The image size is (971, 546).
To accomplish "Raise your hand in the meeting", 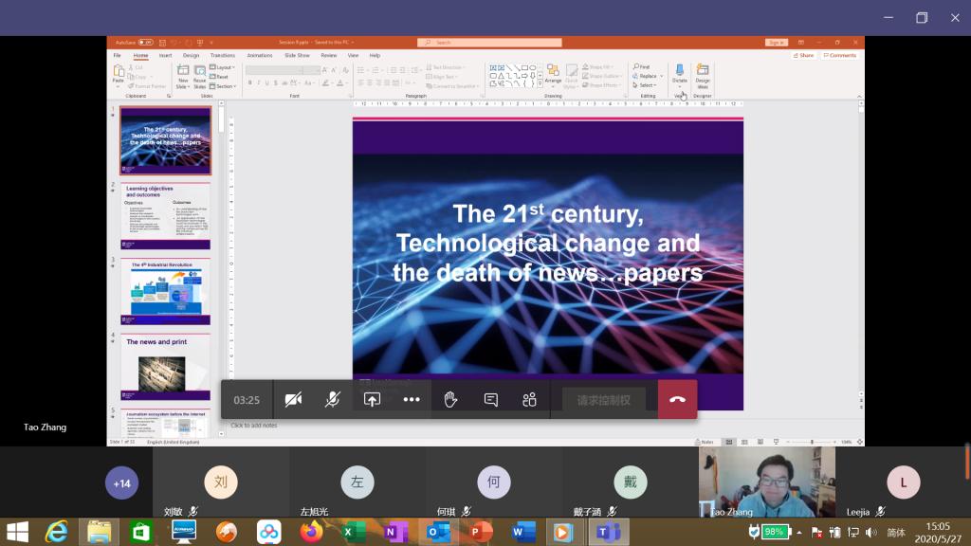I will 450,400.
